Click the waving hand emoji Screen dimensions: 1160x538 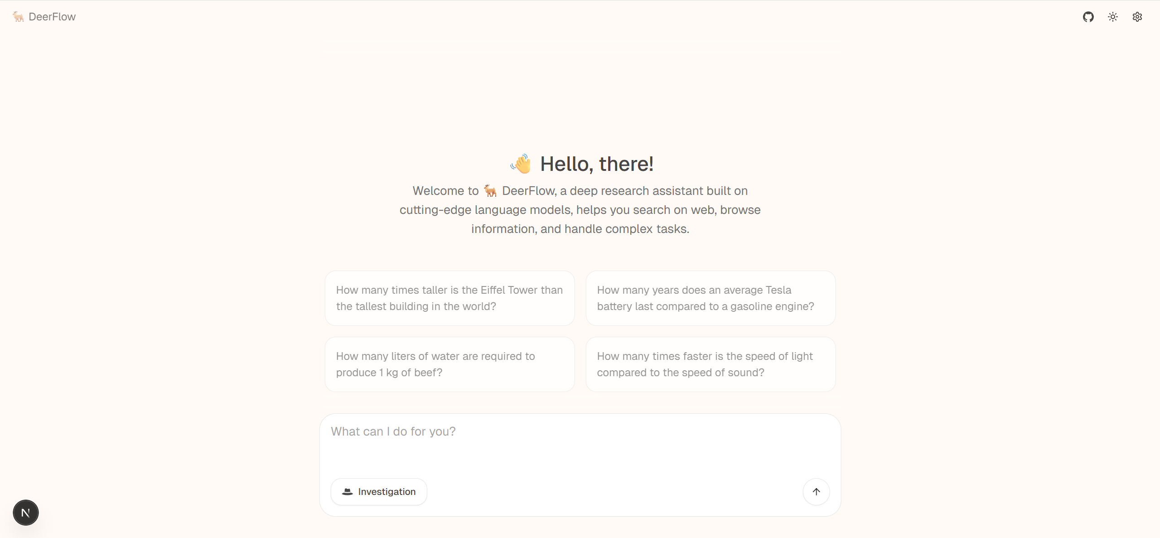(521, 164)
